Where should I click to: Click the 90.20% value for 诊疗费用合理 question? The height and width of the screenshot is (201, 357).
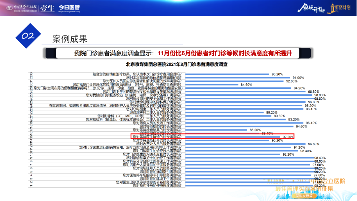(x=277, y=74)
